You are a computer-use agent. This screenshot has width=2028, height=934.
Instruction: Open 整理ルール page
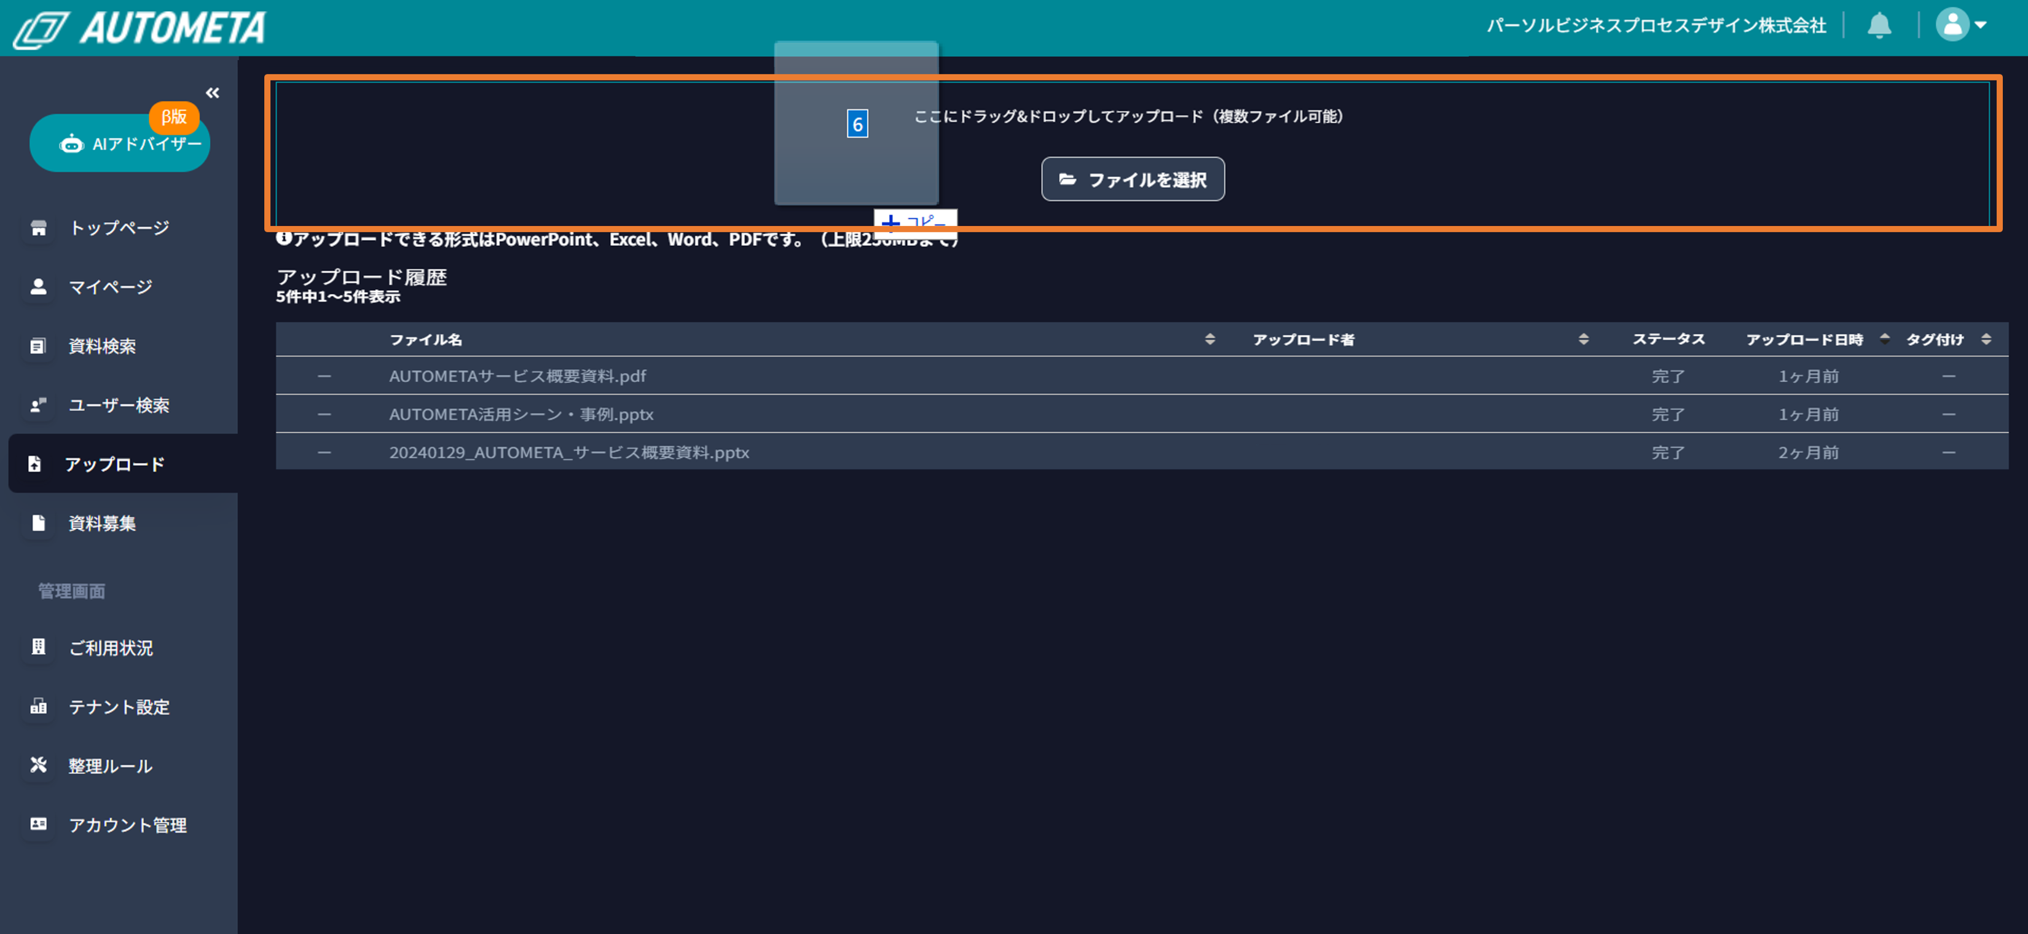point(110,766)
